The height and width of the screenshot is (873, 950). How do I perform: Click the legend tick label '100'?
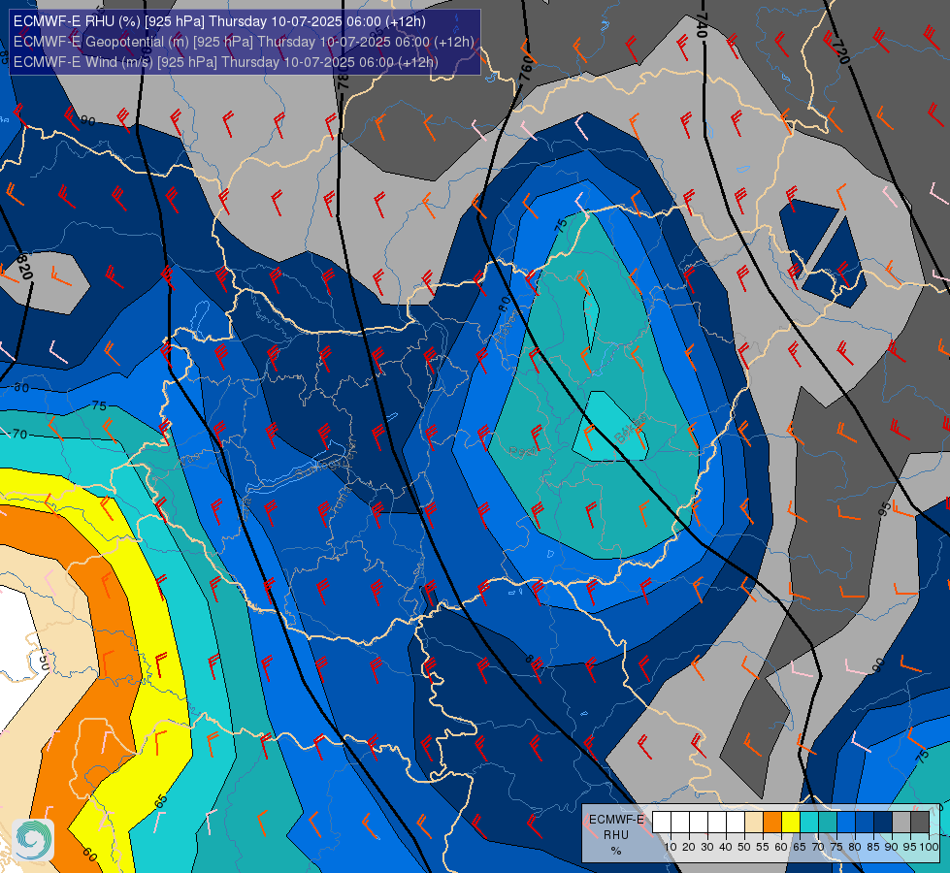coord(930,847)
